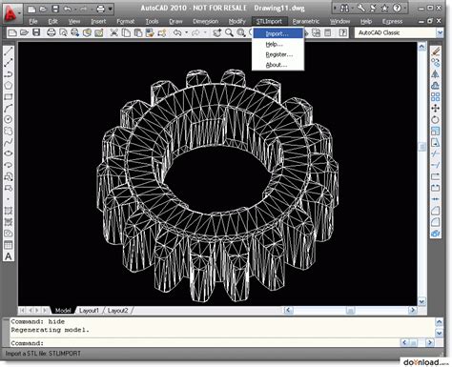Open the Draw menu
The height and width of the screenshot is (367, 452).
175,21
